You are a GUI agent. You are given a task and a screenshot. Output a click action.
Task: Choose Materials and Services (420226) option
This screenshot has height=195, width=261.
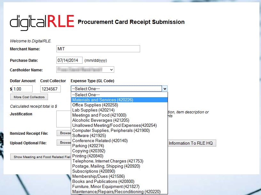click(103, 100)
